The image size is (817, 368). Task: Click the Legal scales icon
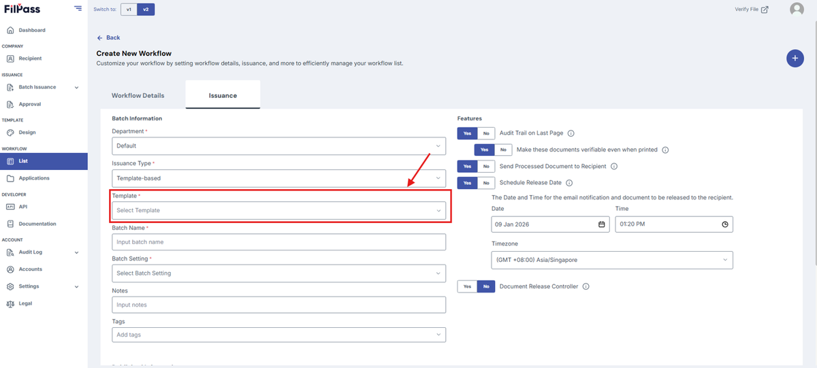click(x=10, y=303)
